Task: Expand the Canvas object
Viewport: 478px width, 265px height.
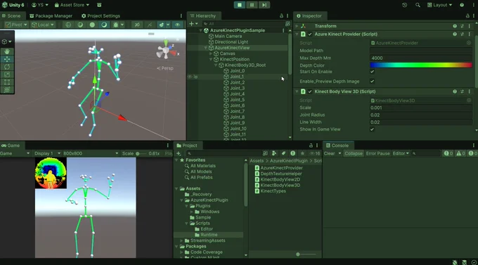Action: [x=211, y=53]
